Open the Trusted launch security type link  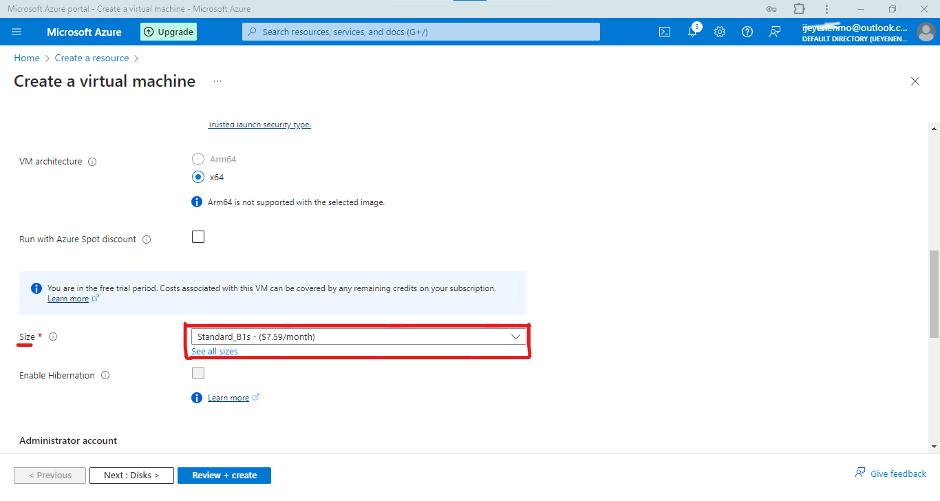259,125
